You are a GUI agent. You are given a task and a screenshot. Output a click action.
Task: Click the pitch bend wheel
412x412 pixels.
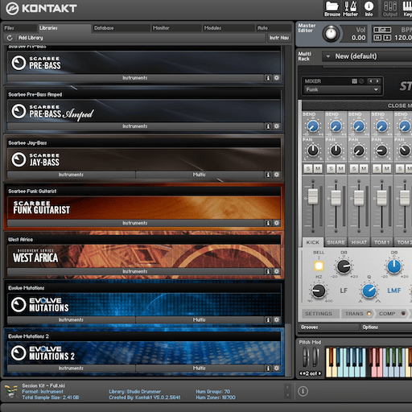tap(306, 357)
